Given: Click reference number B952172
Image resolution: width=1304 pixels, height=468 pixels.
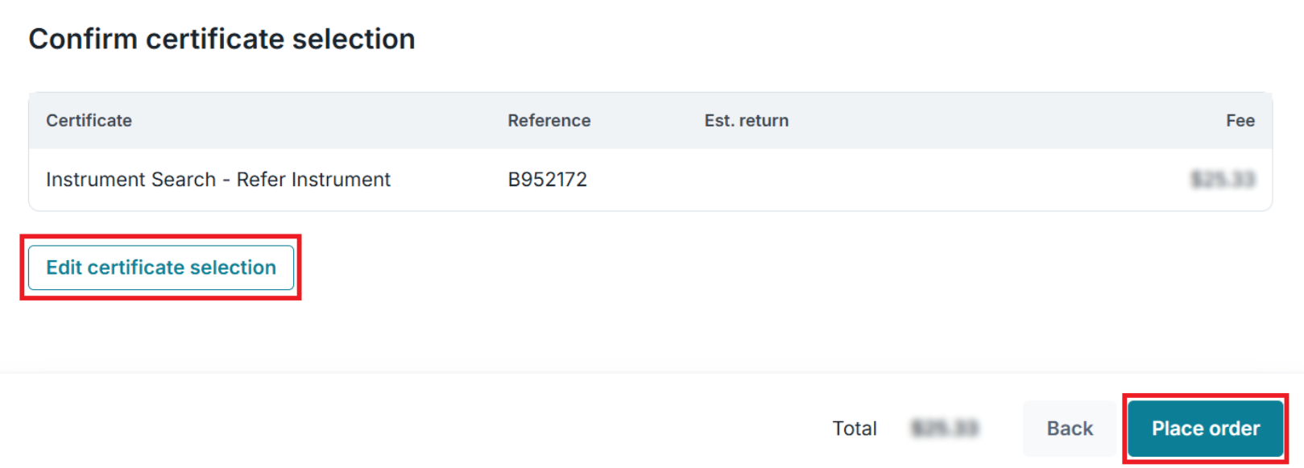Looking at the screenshot, I should 547,180.
